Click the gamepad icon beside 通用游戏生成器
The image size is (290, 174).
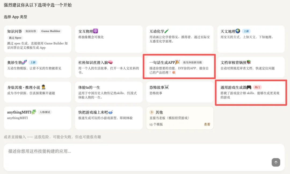(249, 87)
